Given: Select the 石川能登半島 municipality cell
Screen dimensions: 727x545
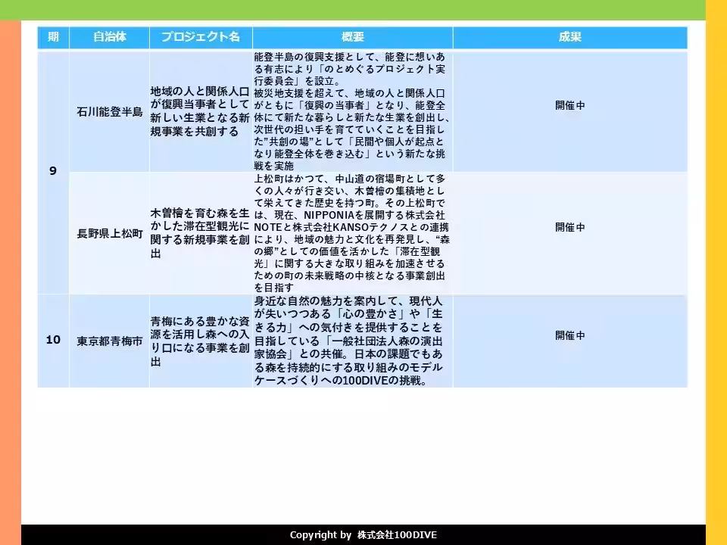Looking at the screenshot, I should point(110,110).
